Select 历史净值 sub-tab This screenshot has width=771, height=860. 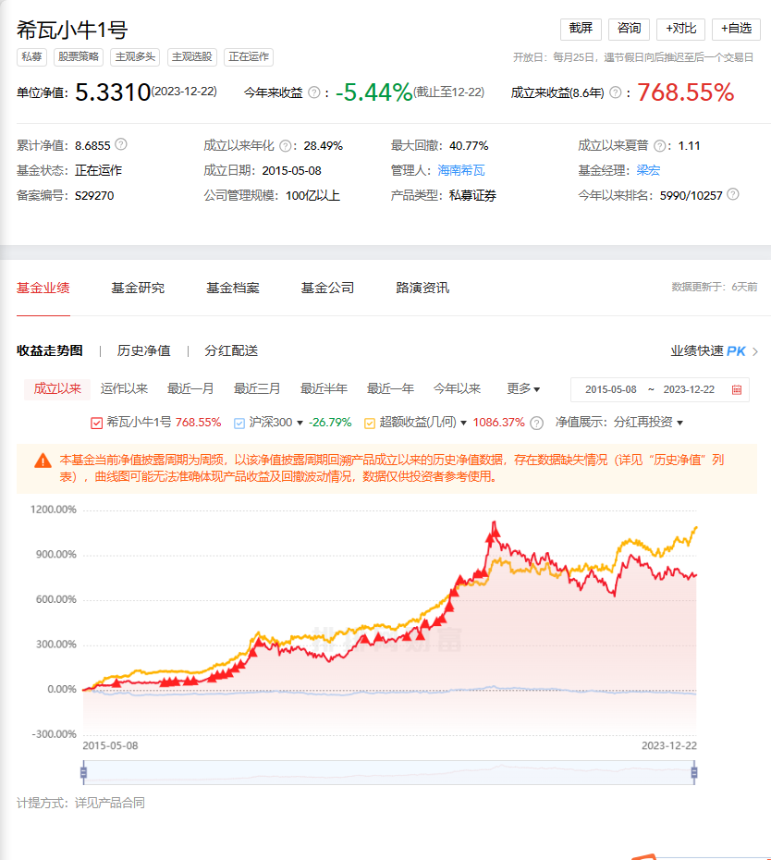tap(143, 351)
